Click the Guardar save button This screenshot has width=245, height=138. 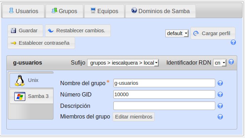(25, 31)
